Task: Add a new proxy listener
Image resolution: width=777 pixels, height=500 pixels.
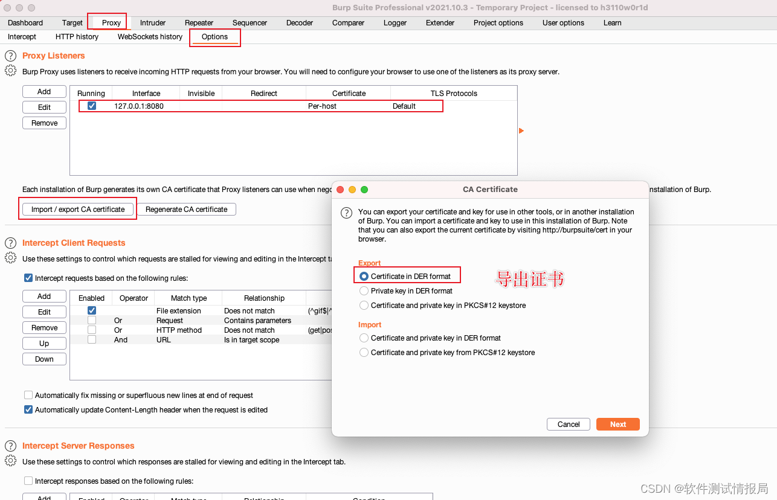Action: (x=44, y=92)
